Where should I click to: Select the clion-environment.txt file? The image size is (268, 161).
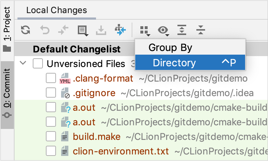point(121,151)
